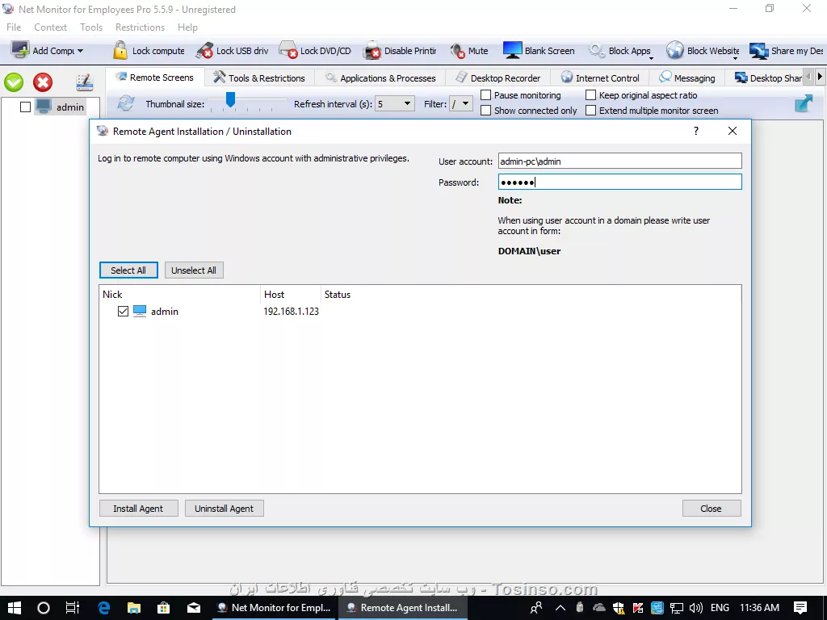
Task: Click the Share my Desktop icon
Action: click(758, 51)
